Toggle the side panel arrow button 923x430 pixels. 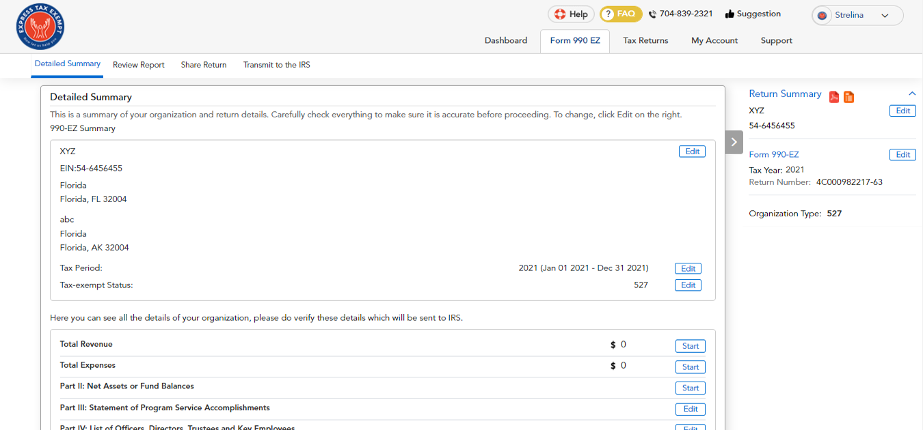click(x=734, y=142)
